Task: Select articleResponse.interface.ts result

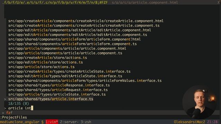Action: pyautogui.click(x=59, y=85)
